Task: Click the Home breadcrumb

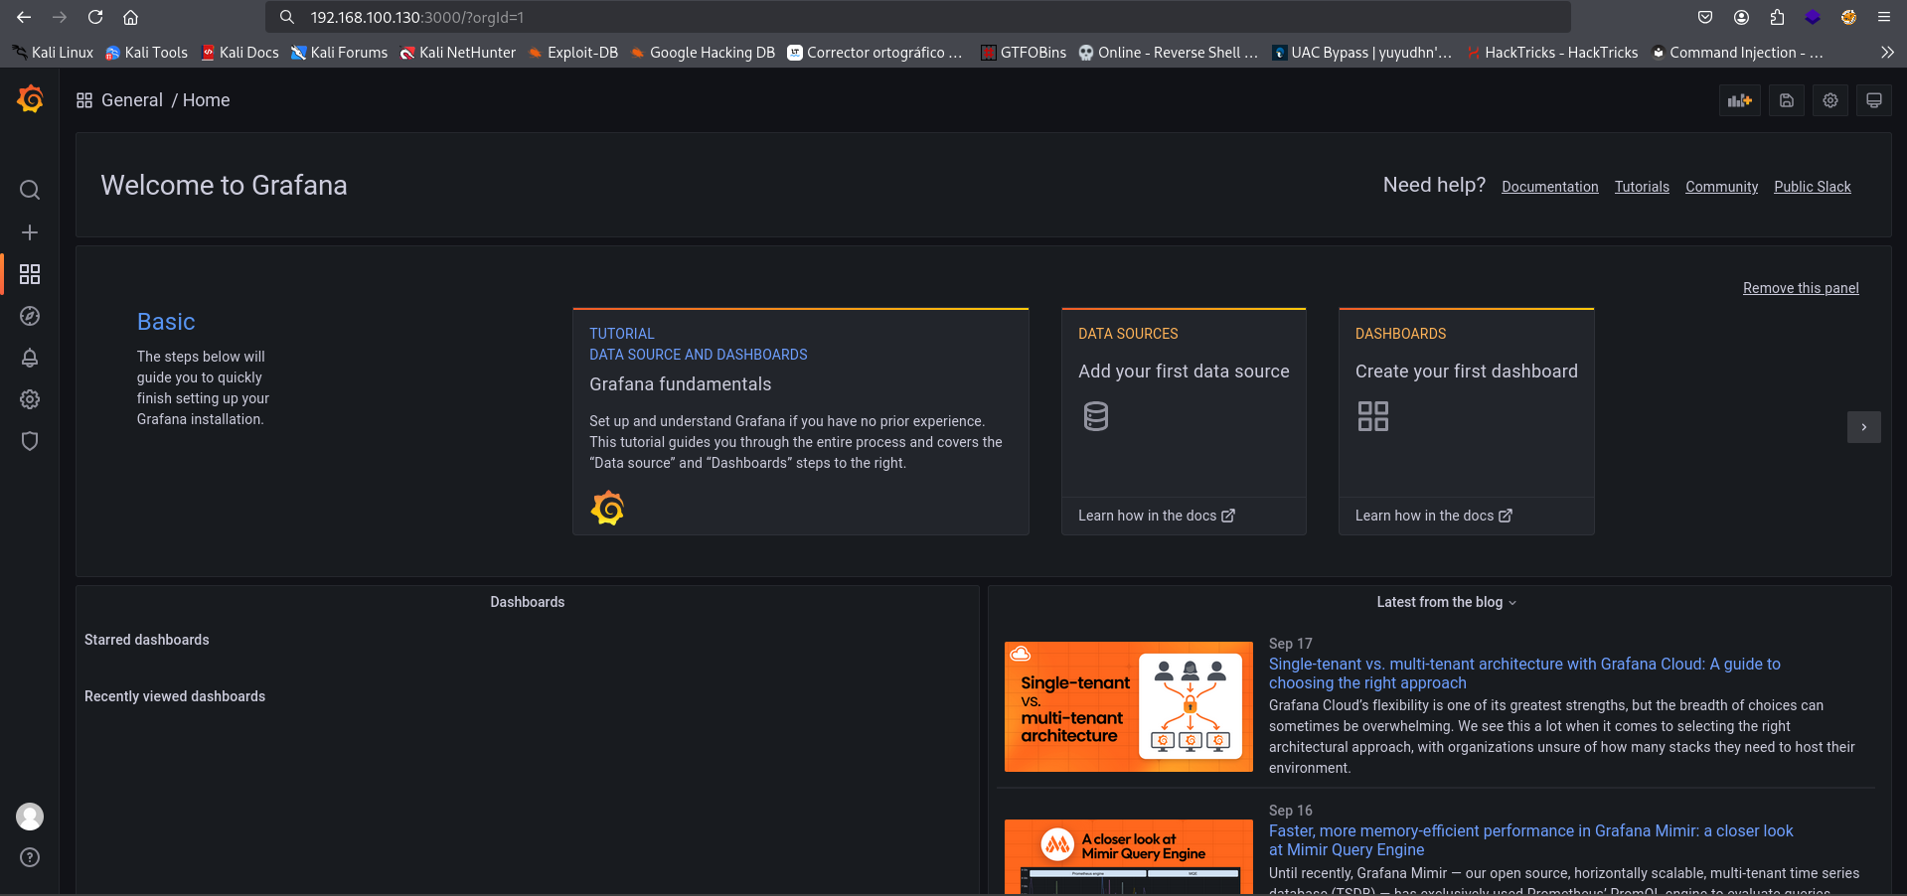Action: click(206, 100)
